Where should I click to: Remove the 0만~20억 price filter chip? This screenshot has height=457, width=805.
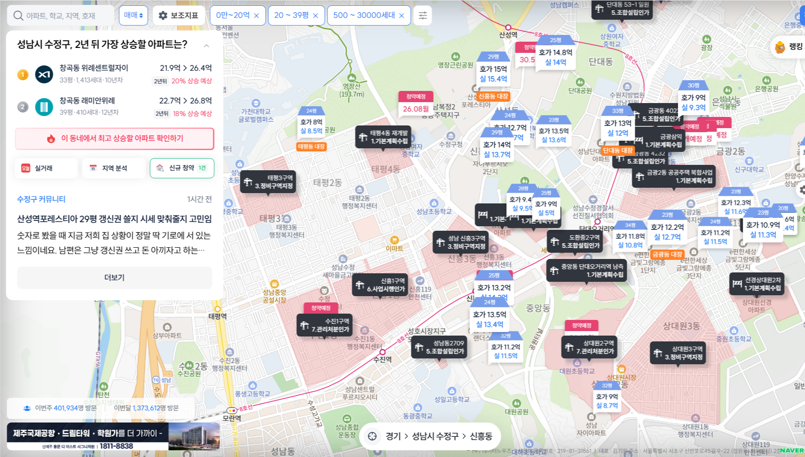(256, 16)
